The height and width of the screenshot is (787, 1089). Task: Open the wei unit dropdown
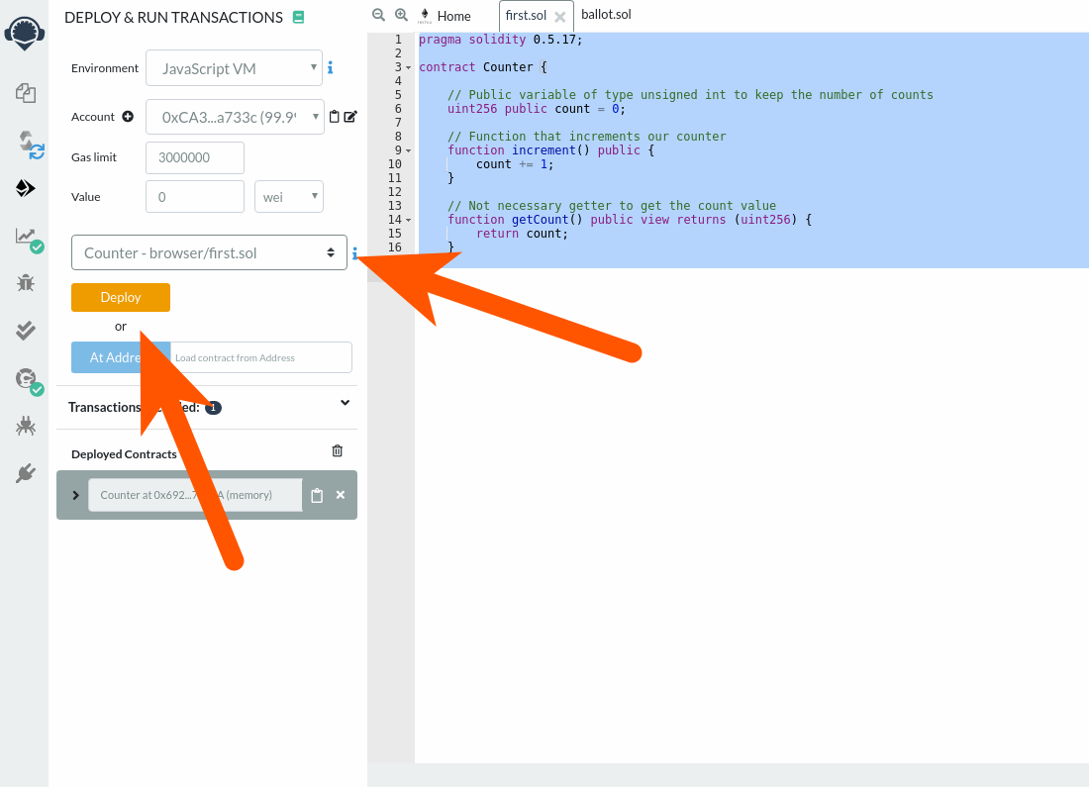point(288,196)
